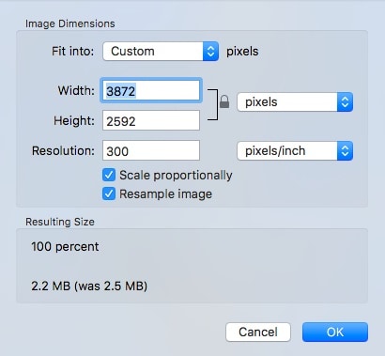Click the Scale proportionally label text
Viewport: 385px width, 356px height.
pos(176,176)
